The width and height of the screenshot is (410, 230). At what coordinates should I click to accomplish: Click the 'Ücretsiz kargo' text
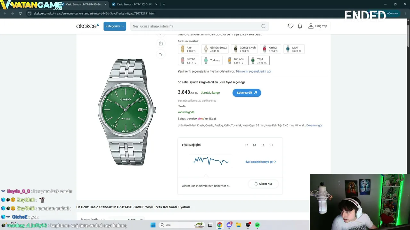210,93
